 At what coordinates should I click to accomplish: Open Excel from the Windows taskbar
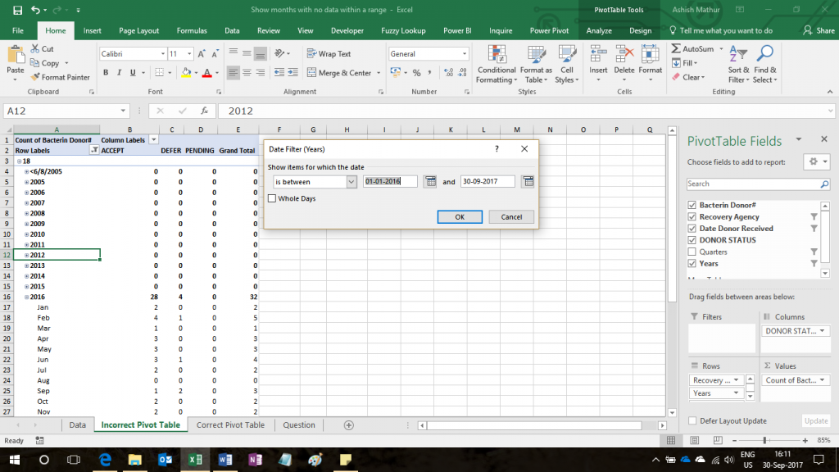(195, 460)
